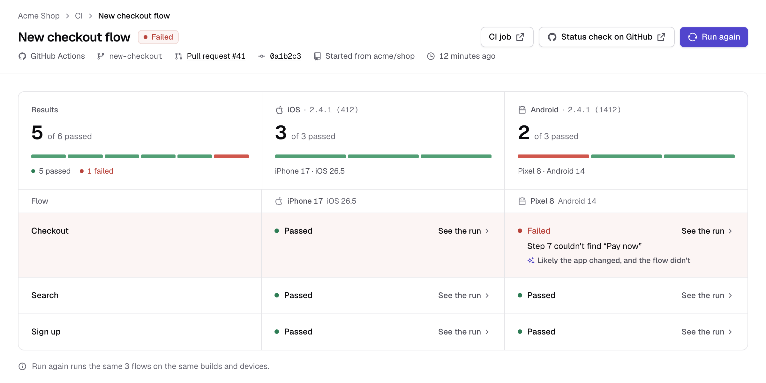Click the clock icon beside 12 minutes ago
766x383 pixels.
click(431, 56)
